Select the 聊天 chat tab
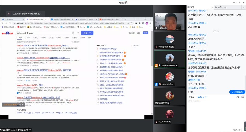The height and width of the screenshot is (132, 246). pyautogui.click(x=193, y=7)
